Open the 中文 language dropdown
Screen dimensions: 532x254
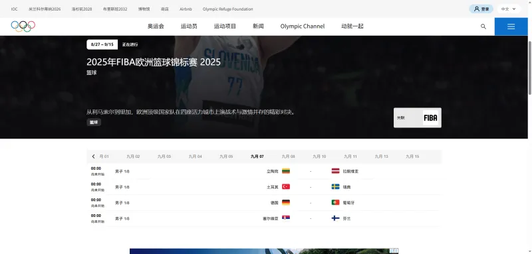[509, 9]
